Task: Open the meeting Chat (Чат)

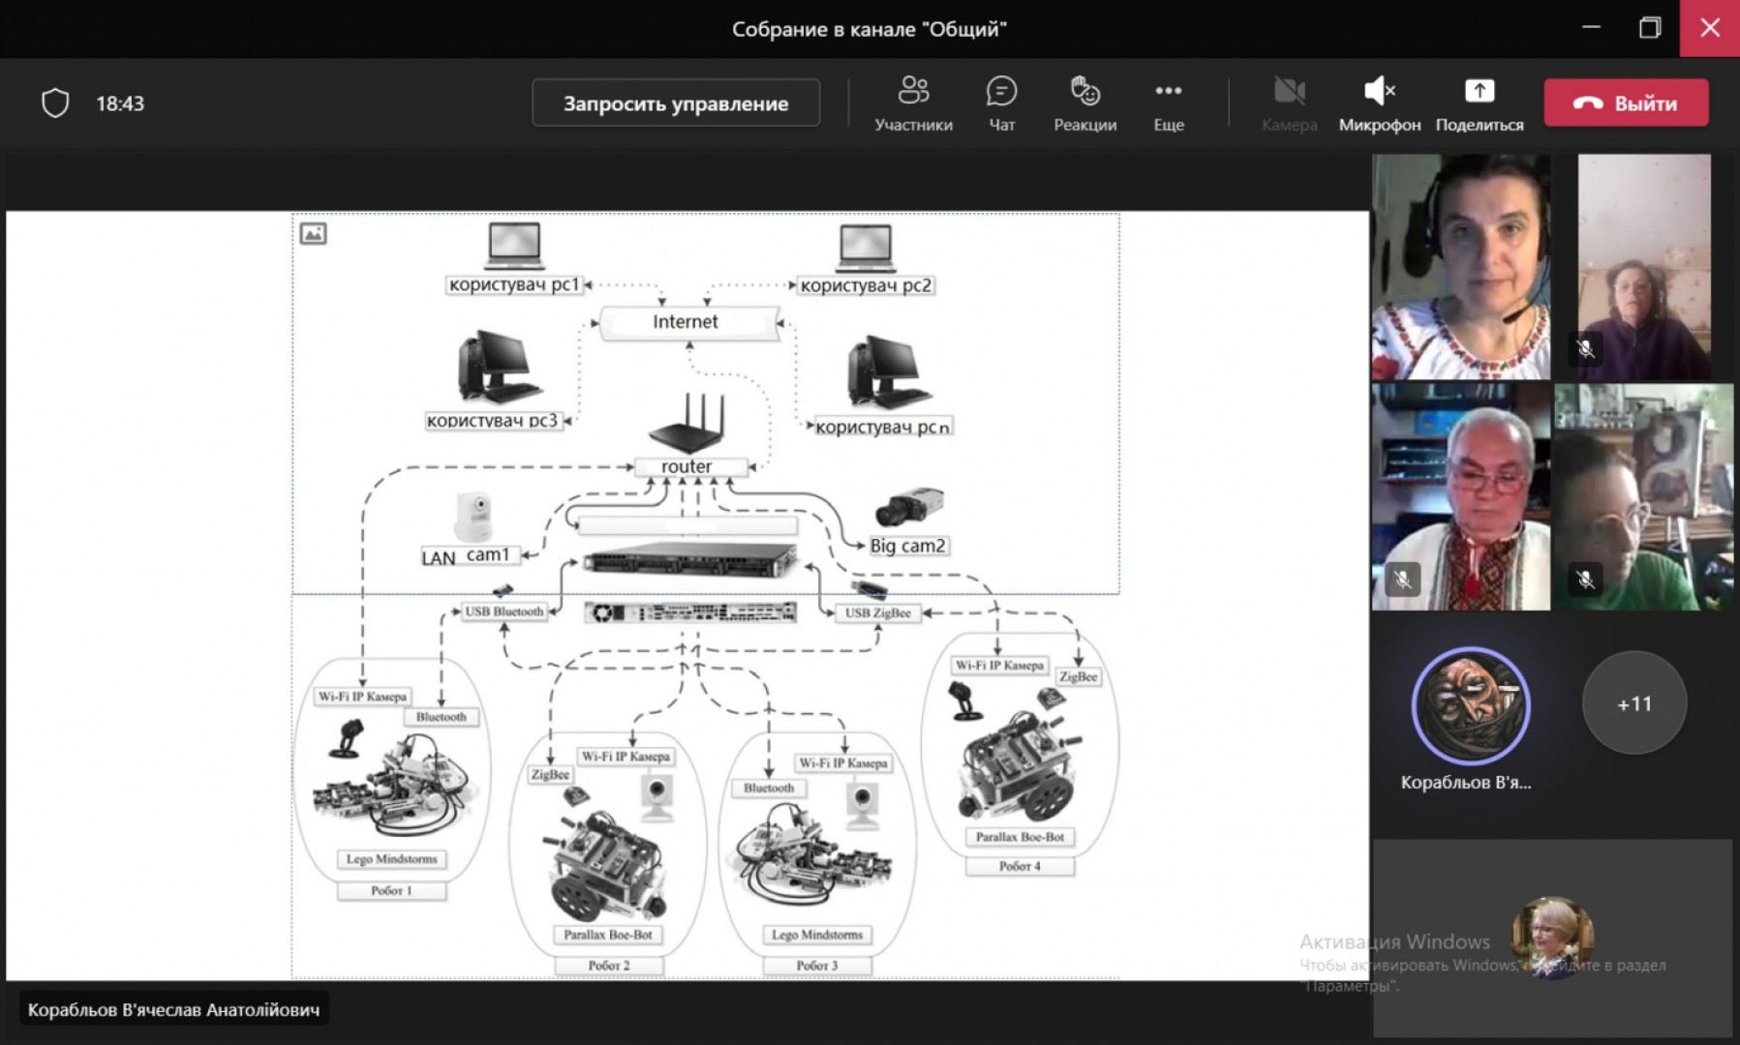Action: point(1001,103)
